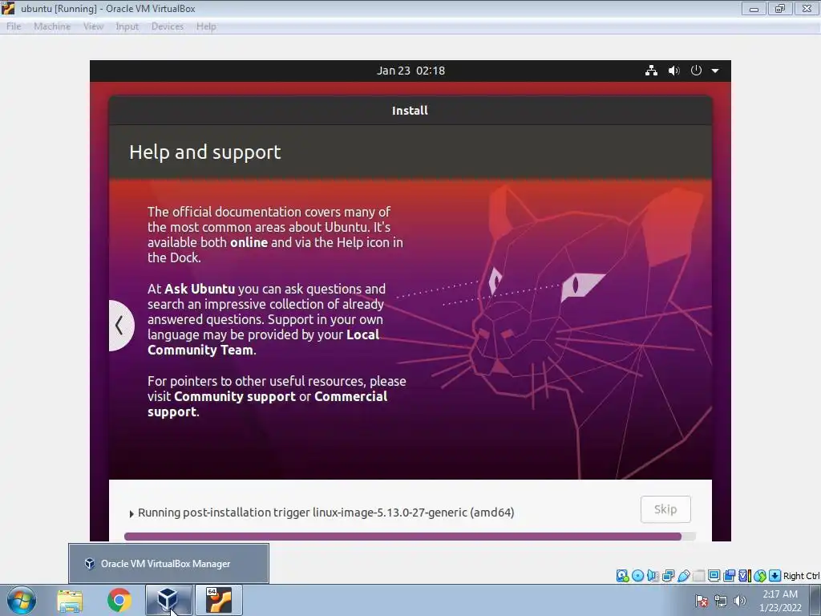Open the Windows Start orb
The height and width of the screenshot is (616, 821).
[x=22, y=600]
